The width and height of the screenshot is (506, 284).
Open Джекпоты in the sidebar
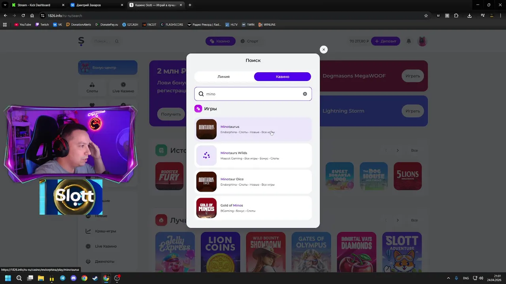104,261
